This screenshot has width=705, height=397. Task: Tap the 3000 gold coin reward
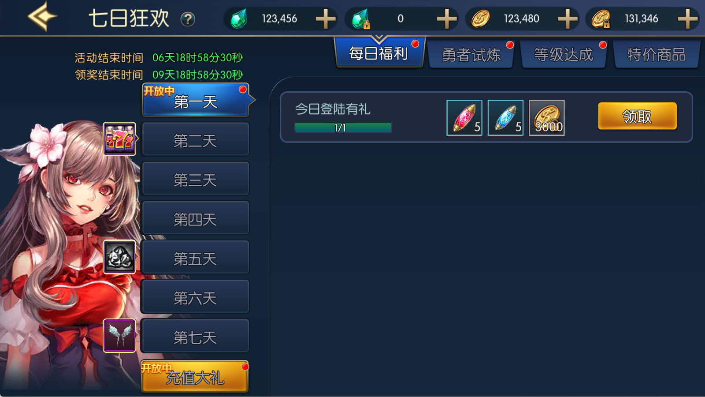[x=546, y=117]
